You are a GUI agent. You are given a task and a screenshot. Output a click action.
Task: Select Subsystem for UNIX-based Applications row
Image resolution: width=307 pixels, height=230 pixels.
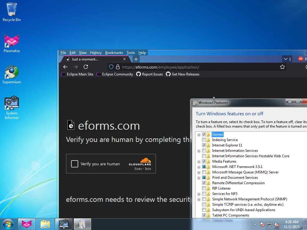[x=243, y=210]
